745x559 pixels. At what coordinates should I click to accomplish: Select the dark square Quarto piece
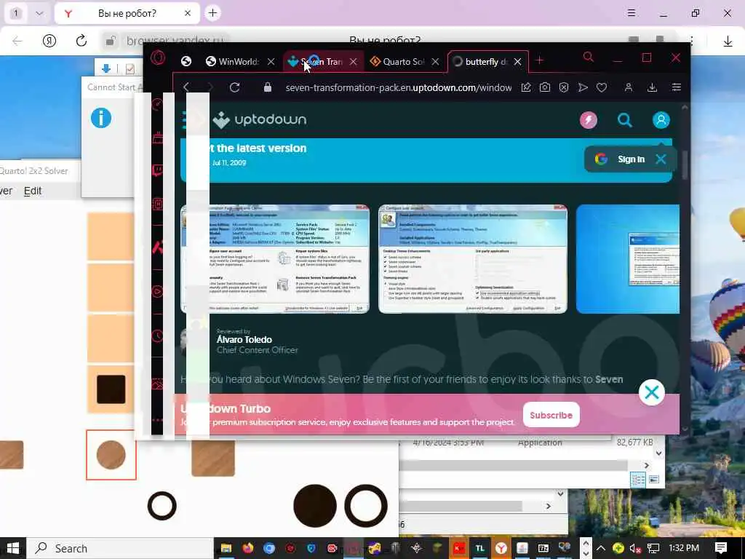point(111,389)
